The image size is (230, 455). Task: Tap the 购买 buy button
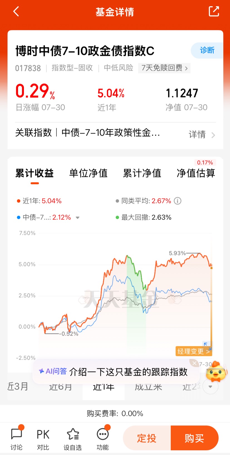click(195, 438)
